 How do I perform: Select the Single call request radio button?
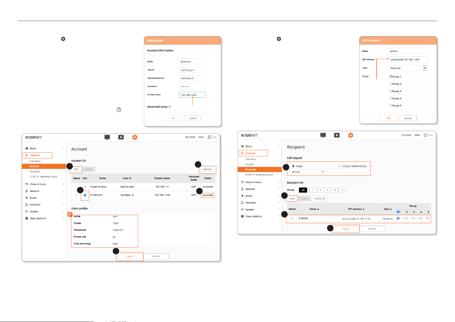293,166
